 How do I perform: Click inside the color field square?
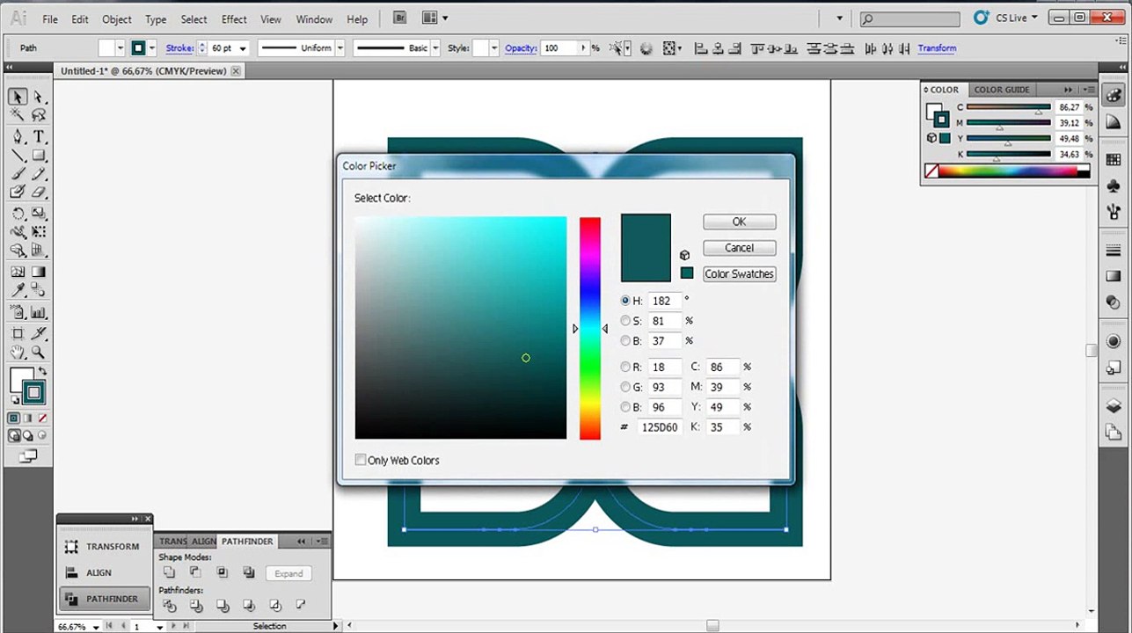[x=461, y=328]
